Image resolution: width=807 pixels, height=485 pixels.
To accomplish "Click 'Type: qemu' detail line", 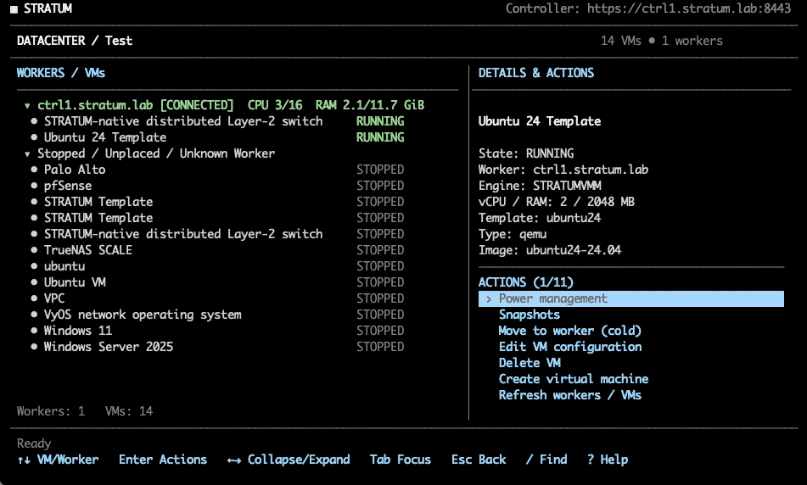I will point(512,234).
